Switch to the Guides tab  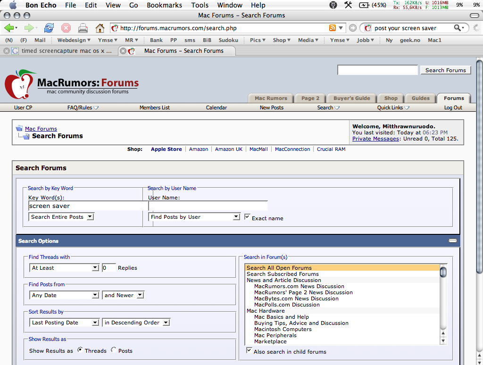[420, 98]
